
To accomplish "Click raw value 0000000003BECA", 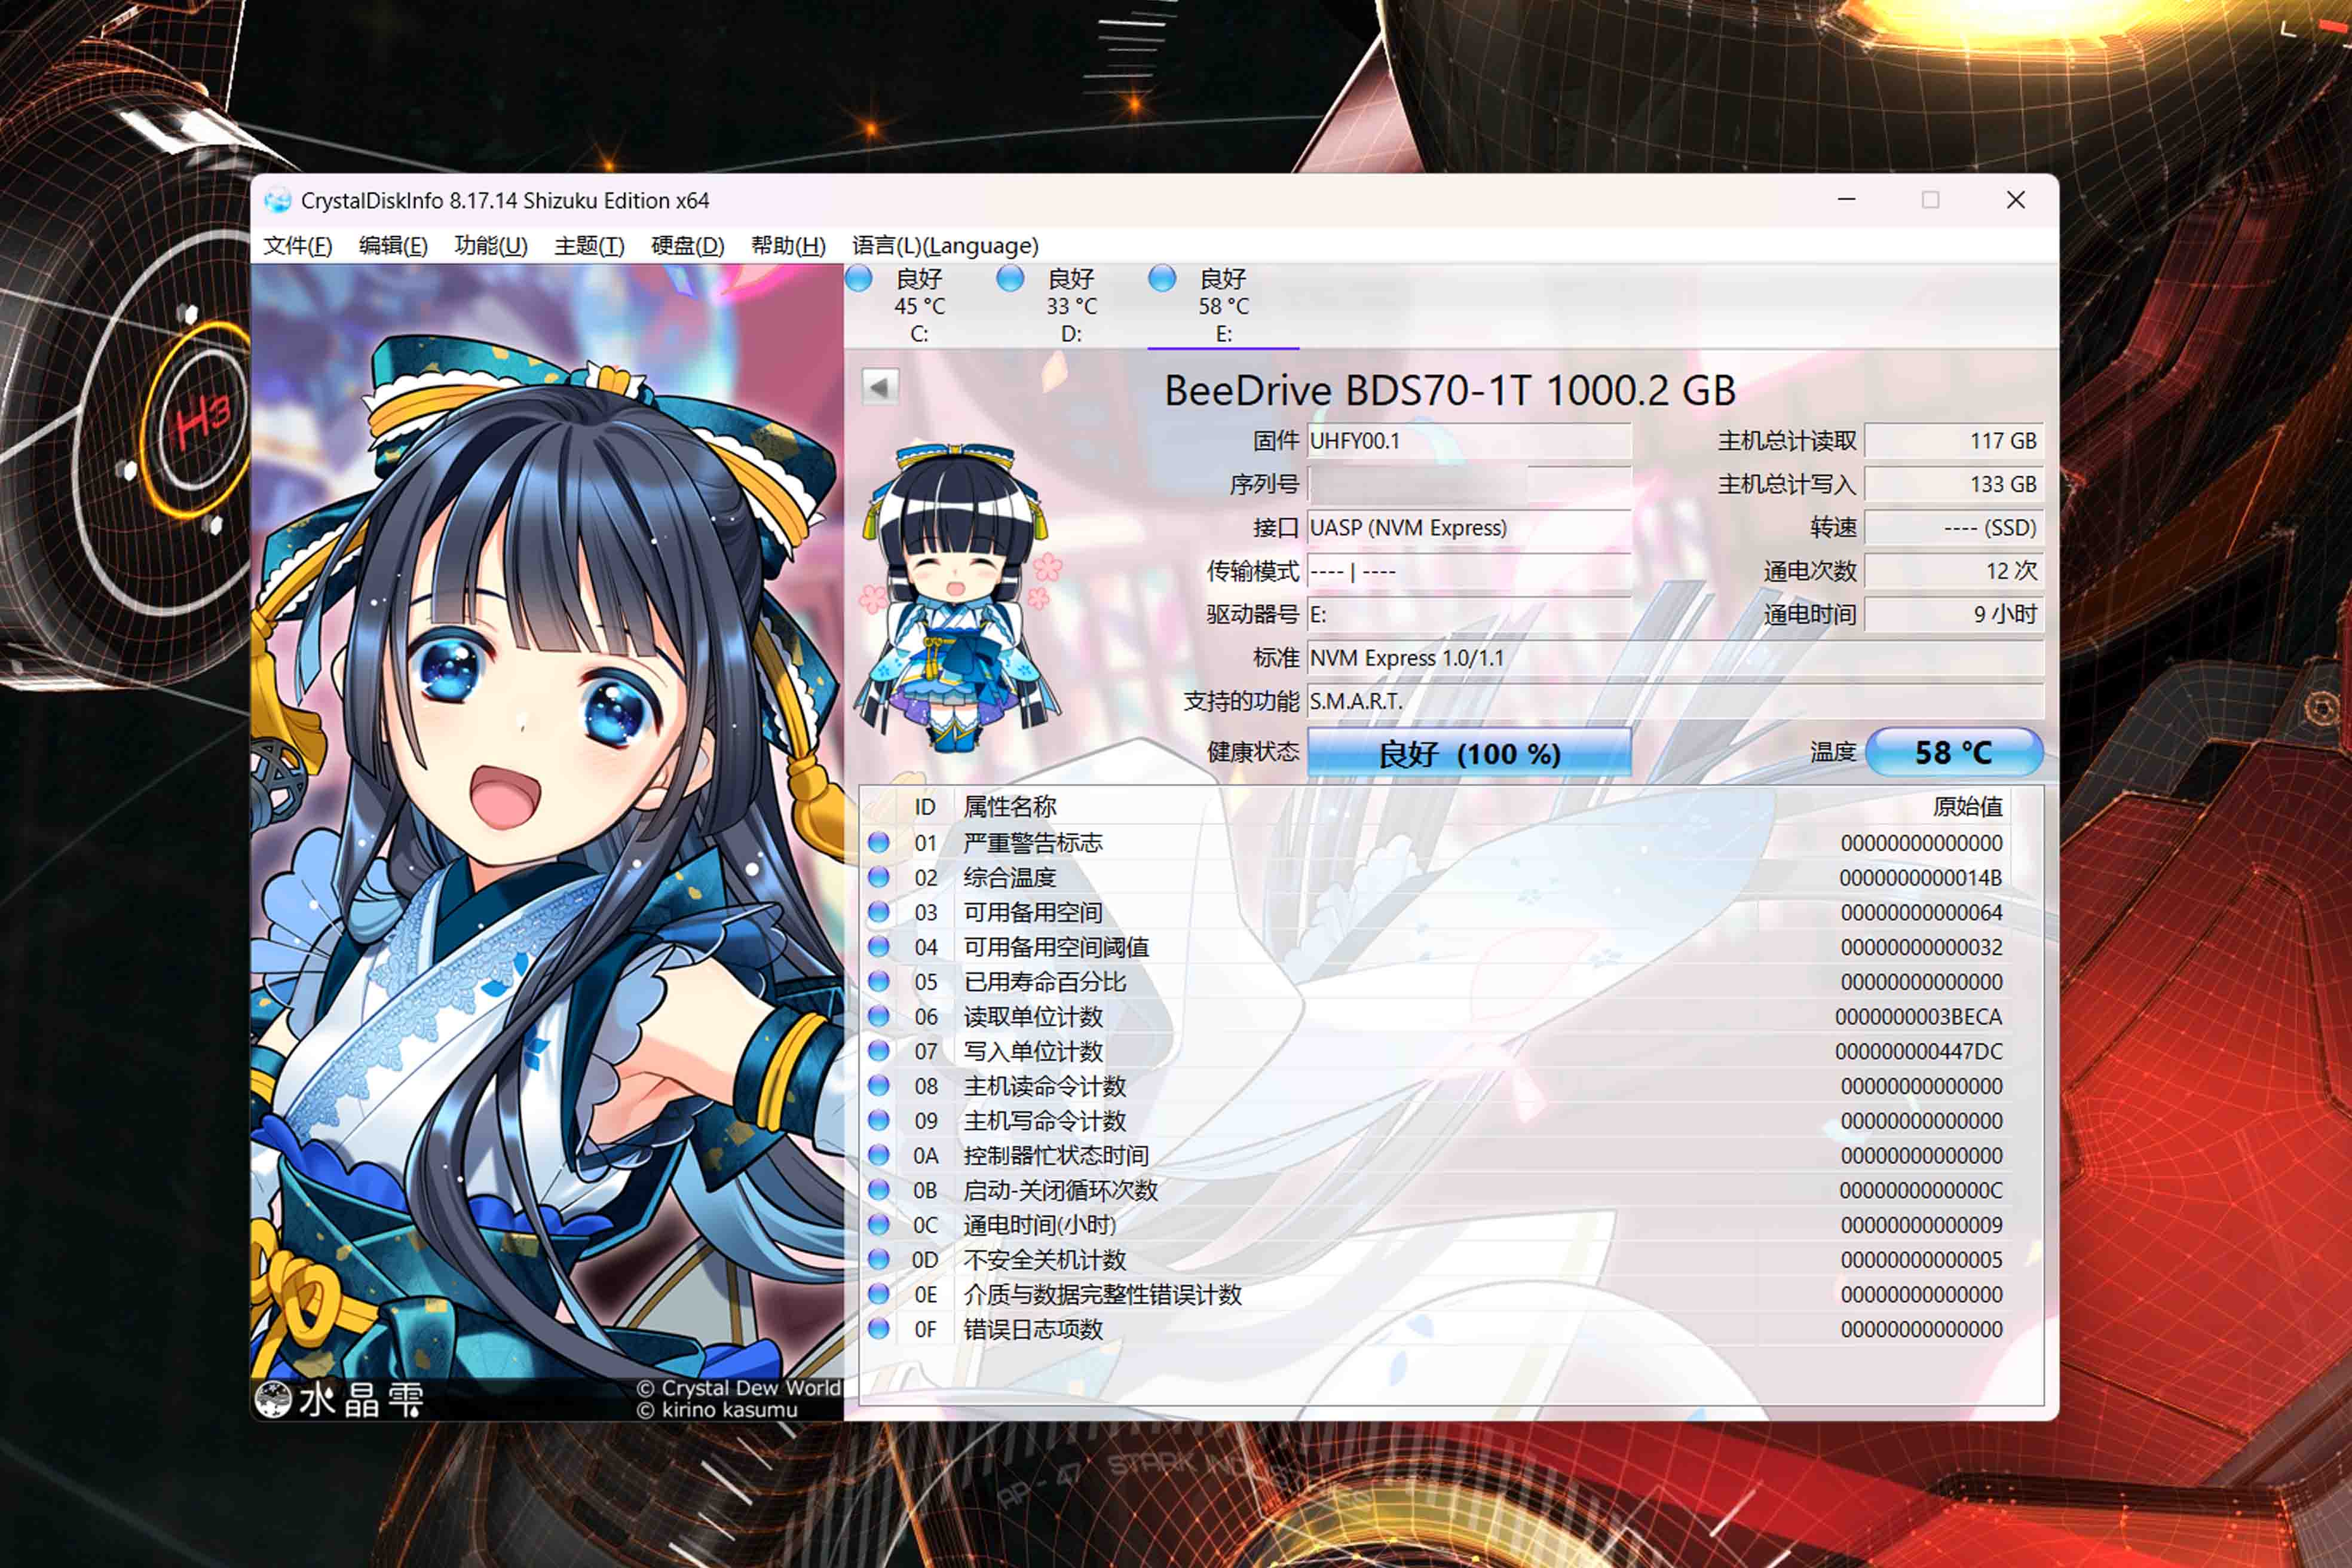I will click(1918, 1017).
